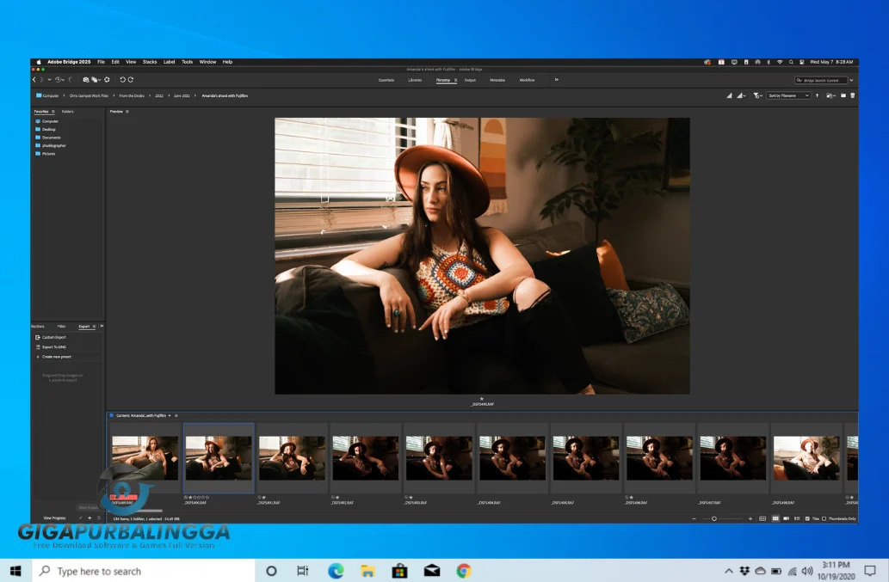Screen dimensions: 889x582
Task: Rotate the selected image counterclockwise
Action: 123,79
